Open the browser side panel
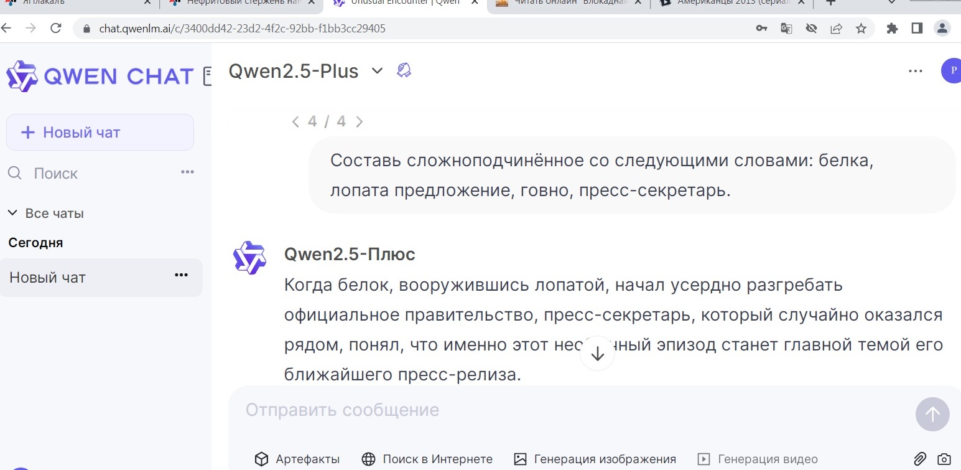961x470 pixels. 917,29
